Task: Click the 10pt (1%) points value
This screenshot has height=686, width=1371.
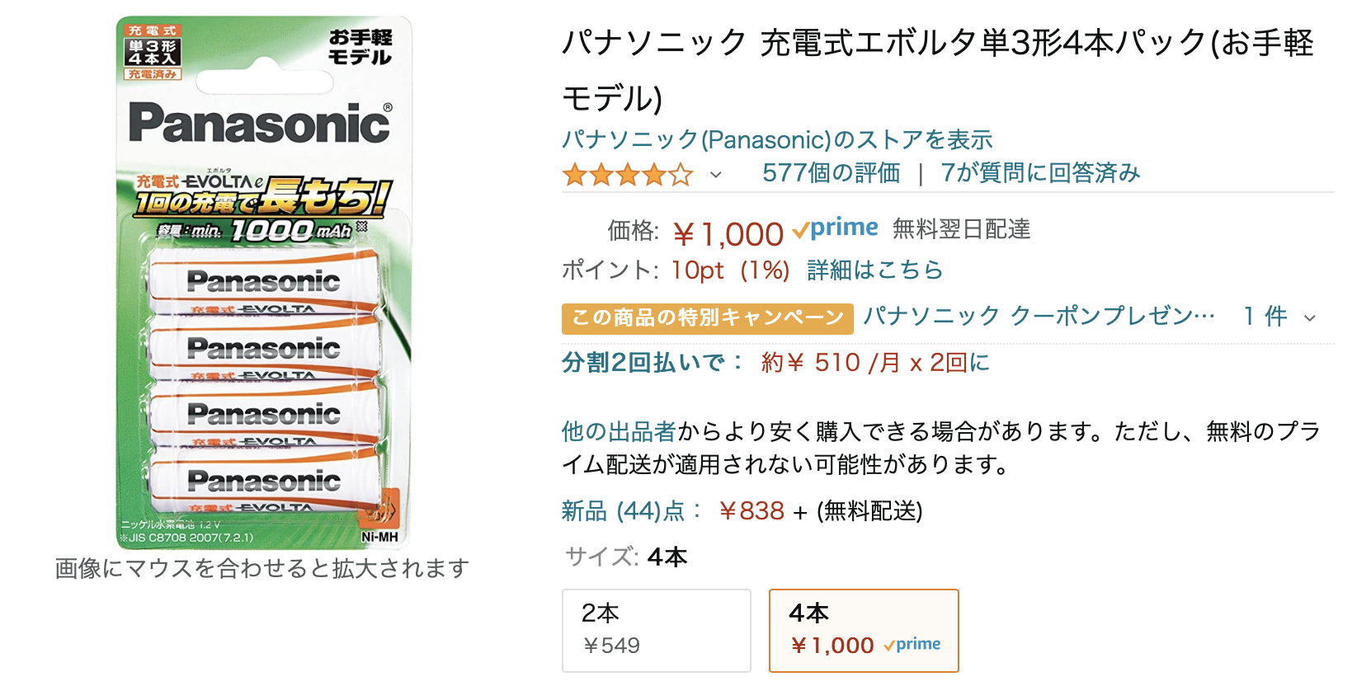Action: (x=730, y=270)
